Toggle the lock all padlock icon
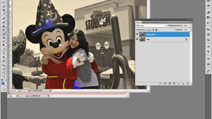Image resolution: width=212 pixels, height=119 pixels. coord(156,30)
